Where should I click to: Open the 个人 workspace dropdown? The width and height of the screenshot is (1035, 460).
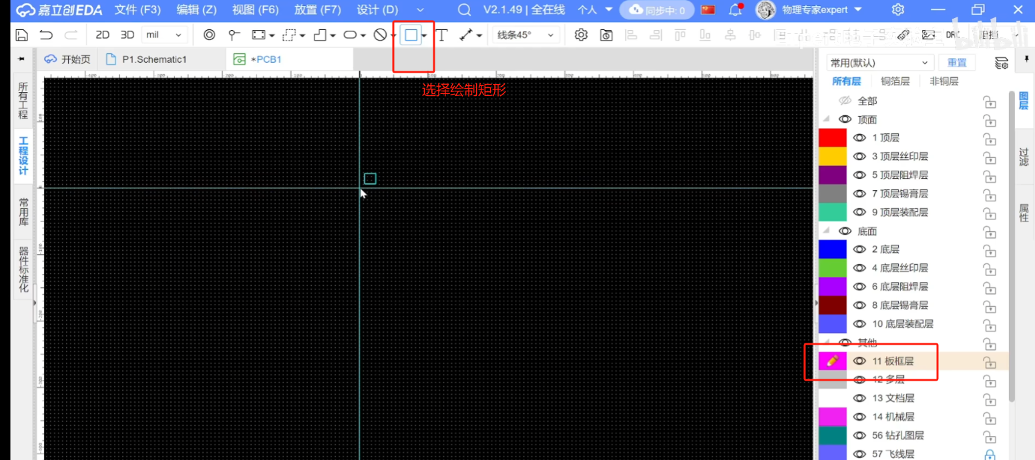click(595, 10)
